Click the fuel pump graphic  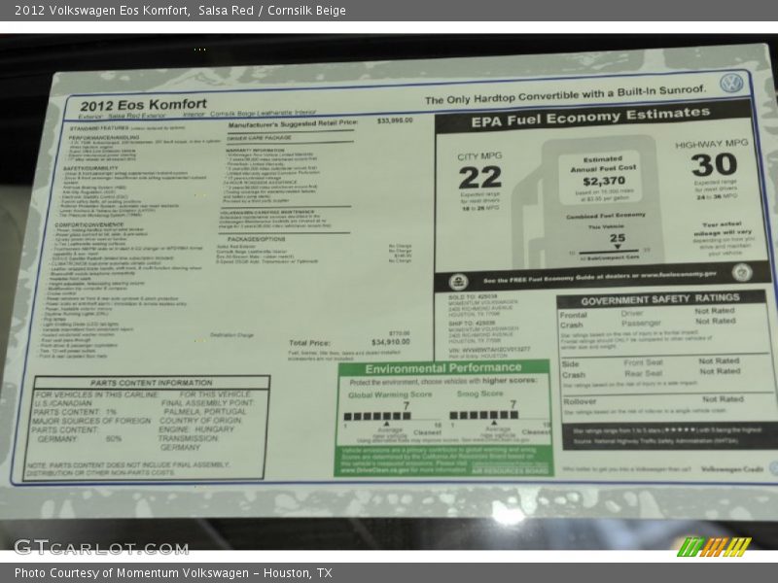pos(588,202)
